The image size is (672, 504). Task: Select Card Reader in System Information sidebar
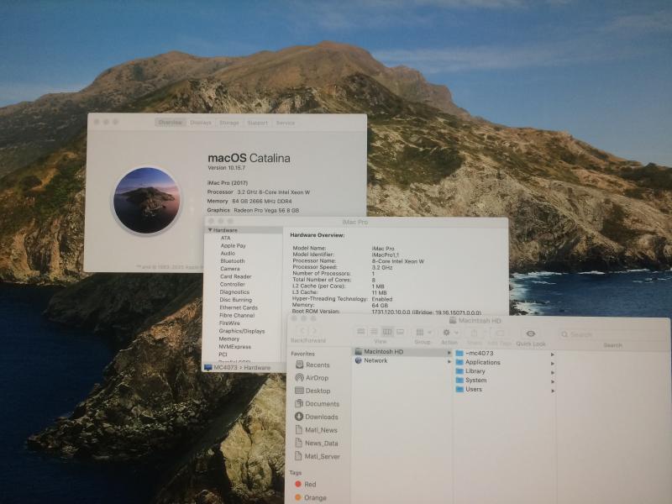click(235, 276)
